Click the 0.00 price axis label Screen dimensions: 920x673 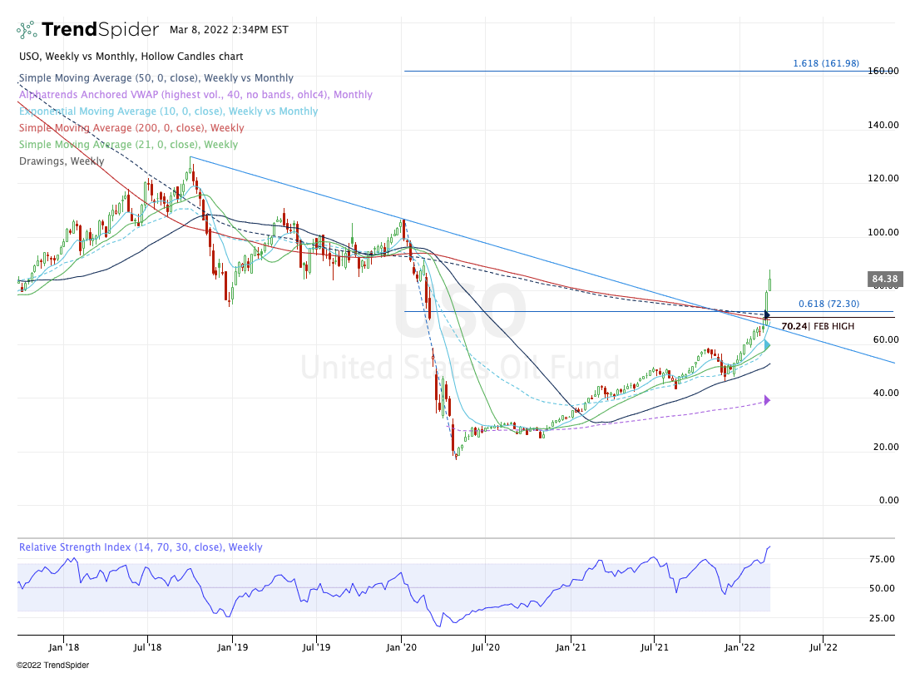pyautogui.click(x=888, y=501)
